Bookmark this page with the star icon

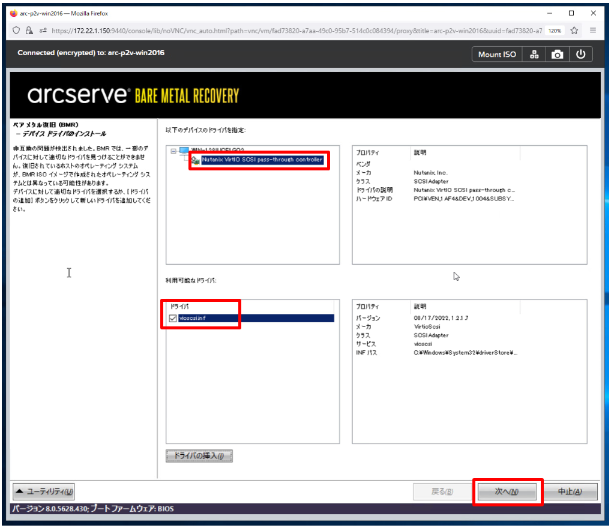pos(574,31)
